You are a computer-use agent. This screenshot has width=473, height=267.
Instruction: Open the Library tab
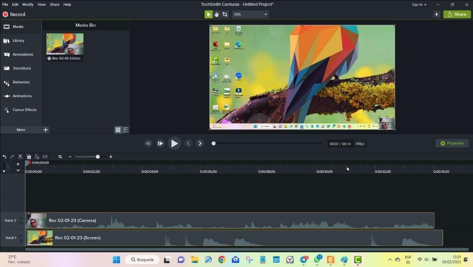pos(21,41)
